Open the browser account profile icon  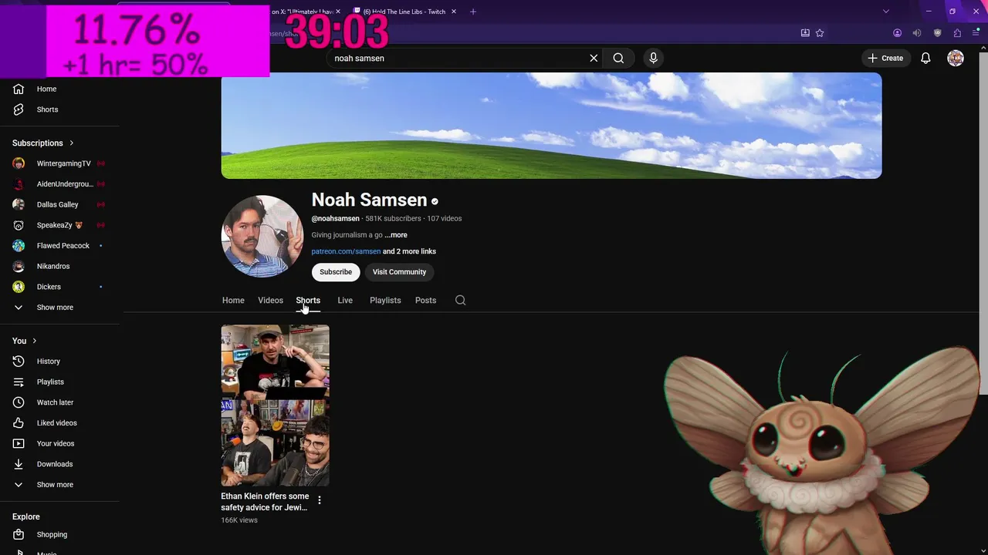[x=897, y=33]
